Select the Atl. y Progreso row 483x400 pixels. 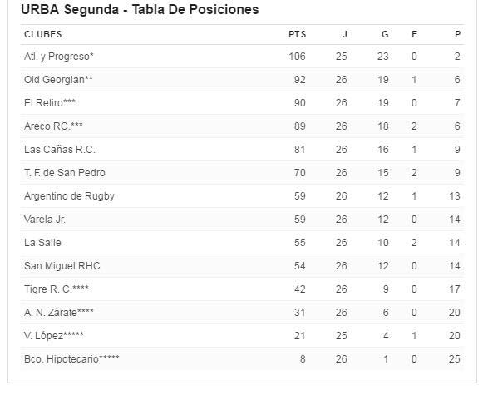point(242,57)
